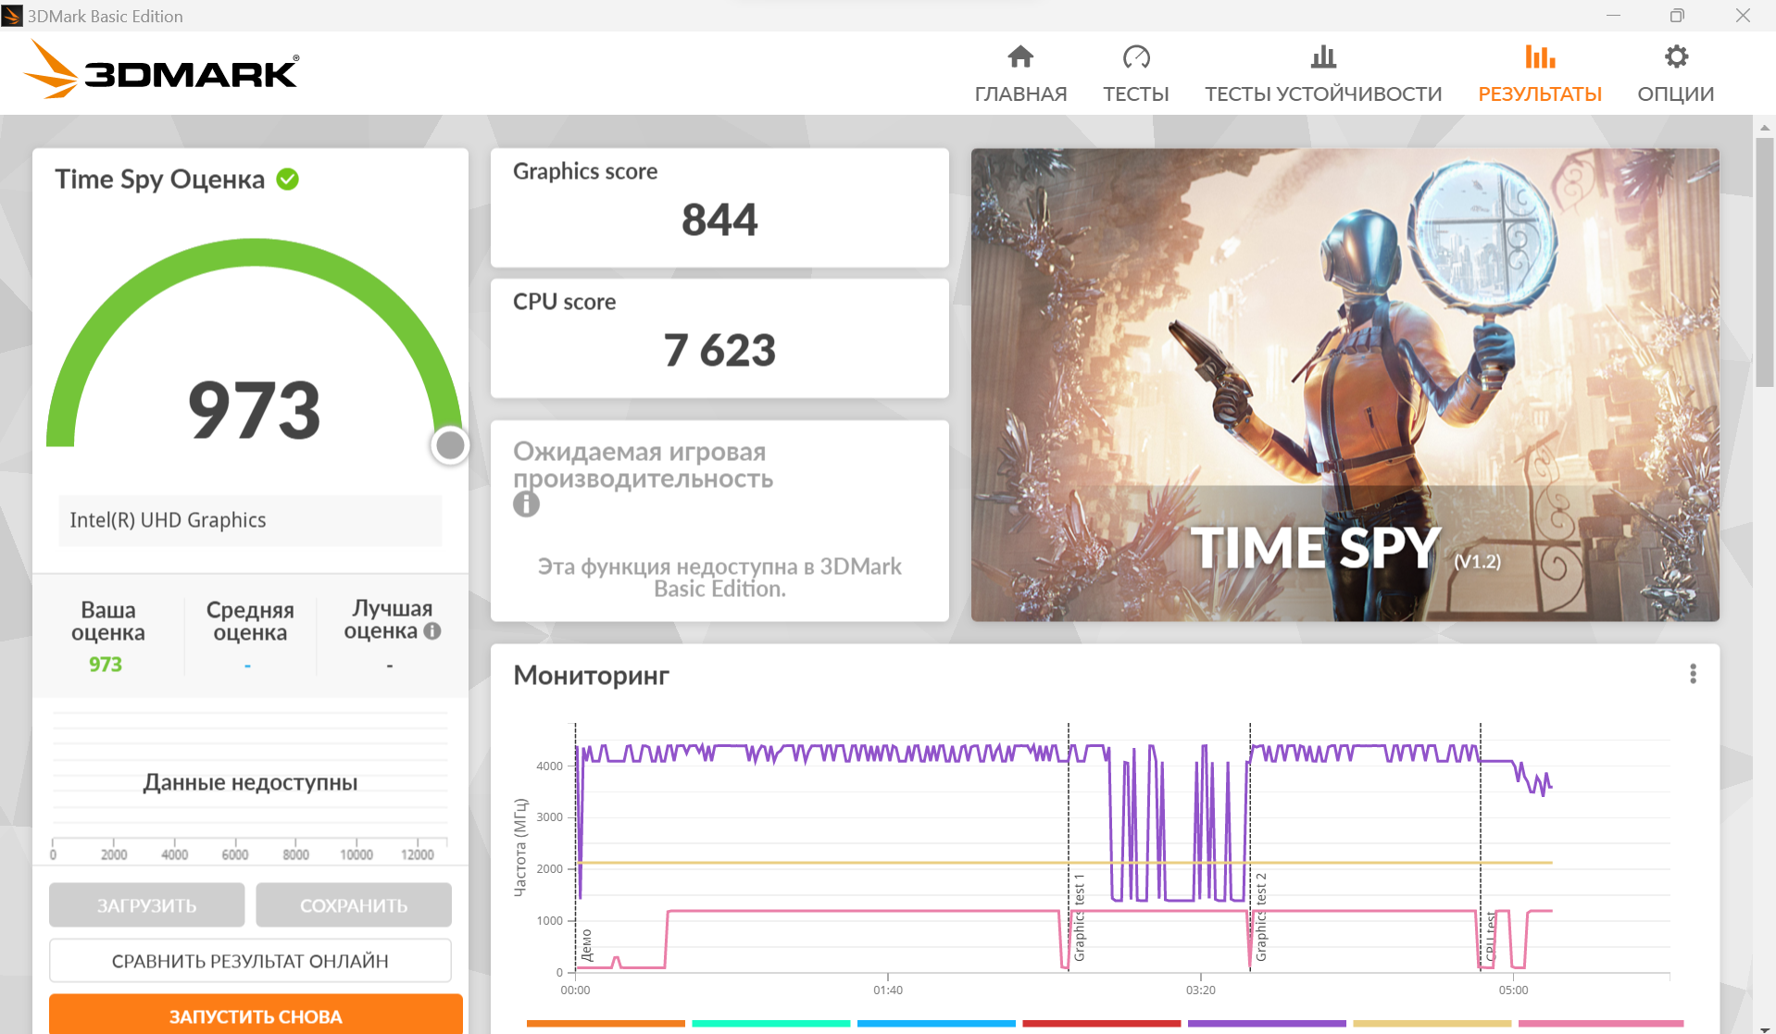
Task: Select the Тесты speedometer icon
Action: tap(1136, 57)
